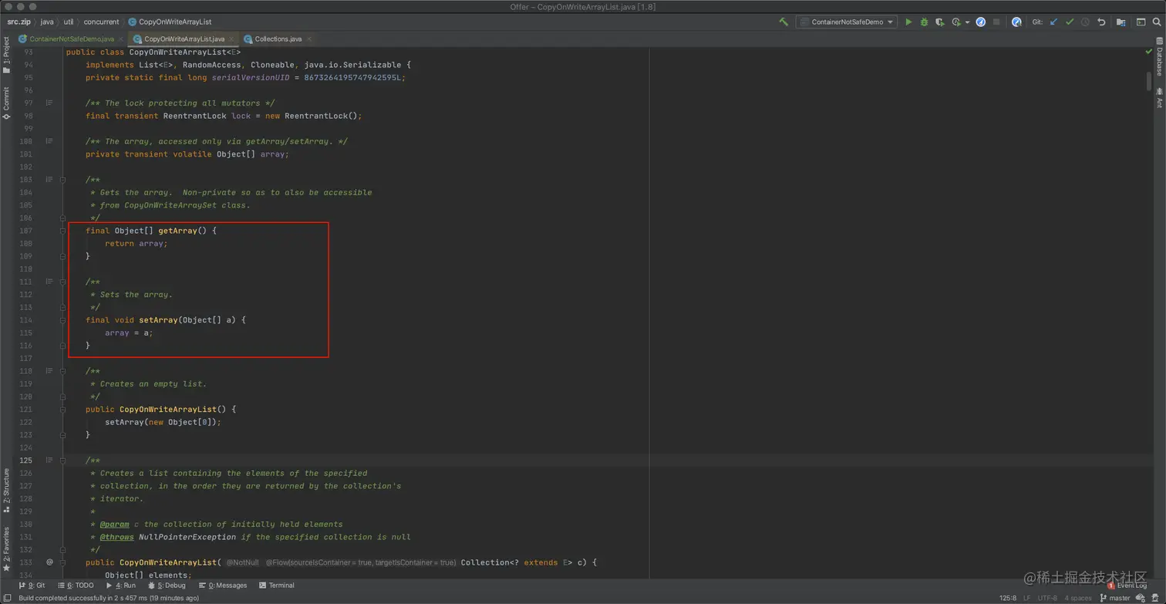This screenshot has width=1166, height=604.
Task: Open the Database tool window on right
Action: click(1159, 57)
